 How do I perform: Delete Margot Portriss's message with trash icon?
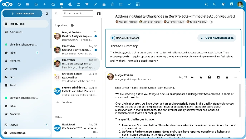click(227, 77)
